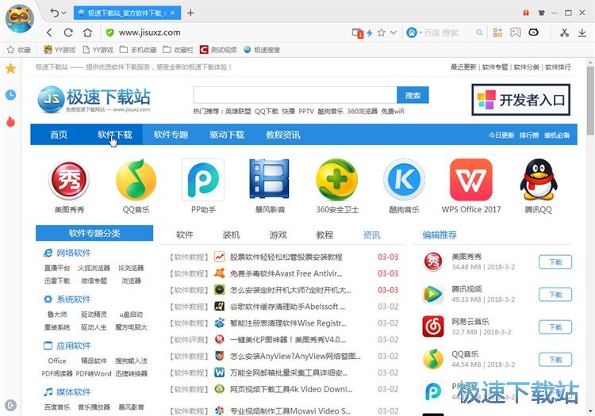Open the sidebar history clock icon
The width and height of the screenshot is (595, 416).
[10, 95]
